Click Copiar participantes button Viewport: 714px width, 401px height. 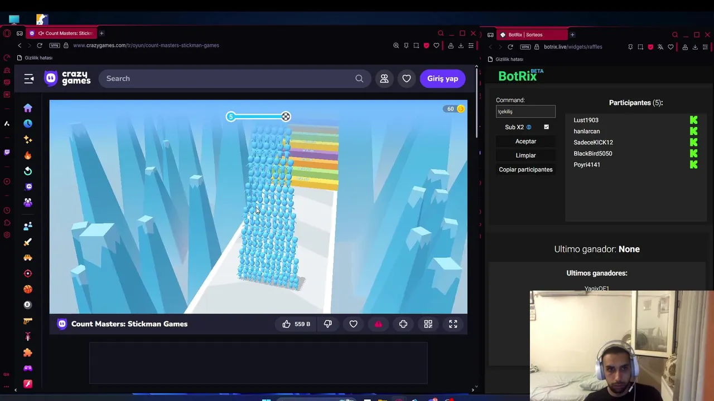click(x=525, y=169)
